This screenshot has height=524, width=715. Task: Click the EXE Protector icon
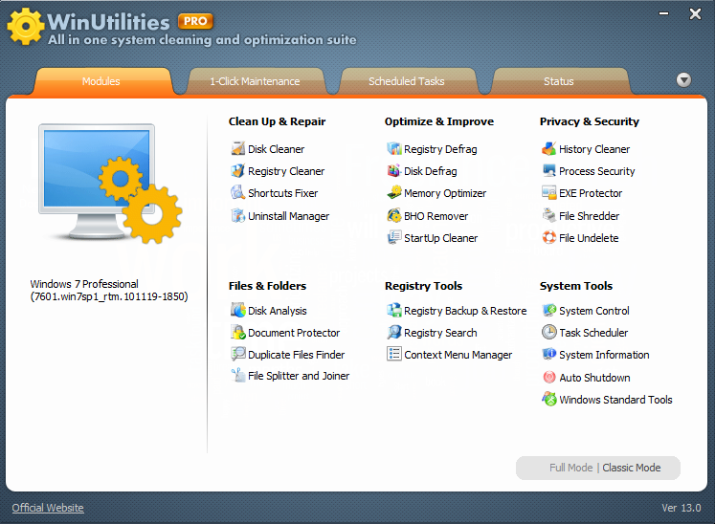(549, 193)
